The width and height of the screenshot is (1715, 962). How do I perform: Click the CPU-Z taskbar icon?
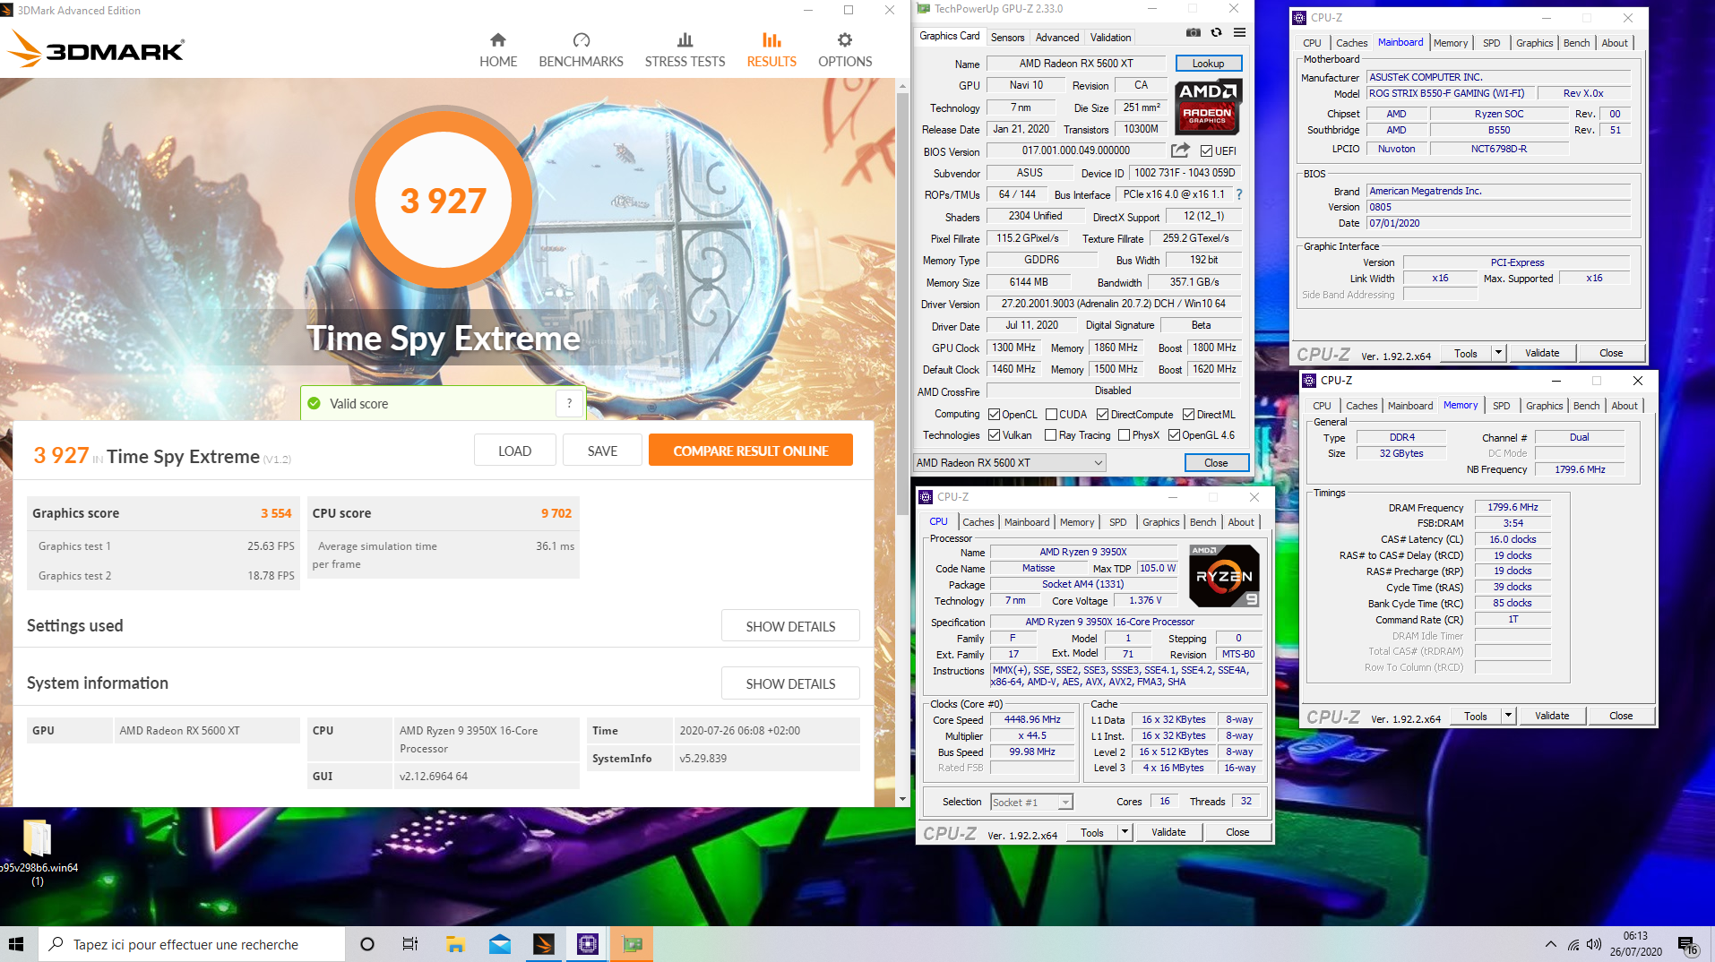[x=587, y=944]
